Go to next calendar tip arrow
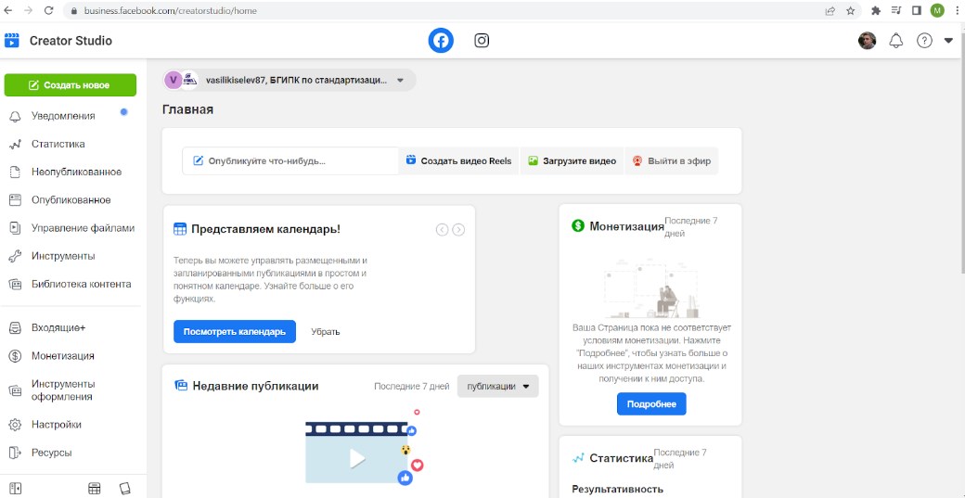Viewport: 965px width, 498px height. click(458, 230)
